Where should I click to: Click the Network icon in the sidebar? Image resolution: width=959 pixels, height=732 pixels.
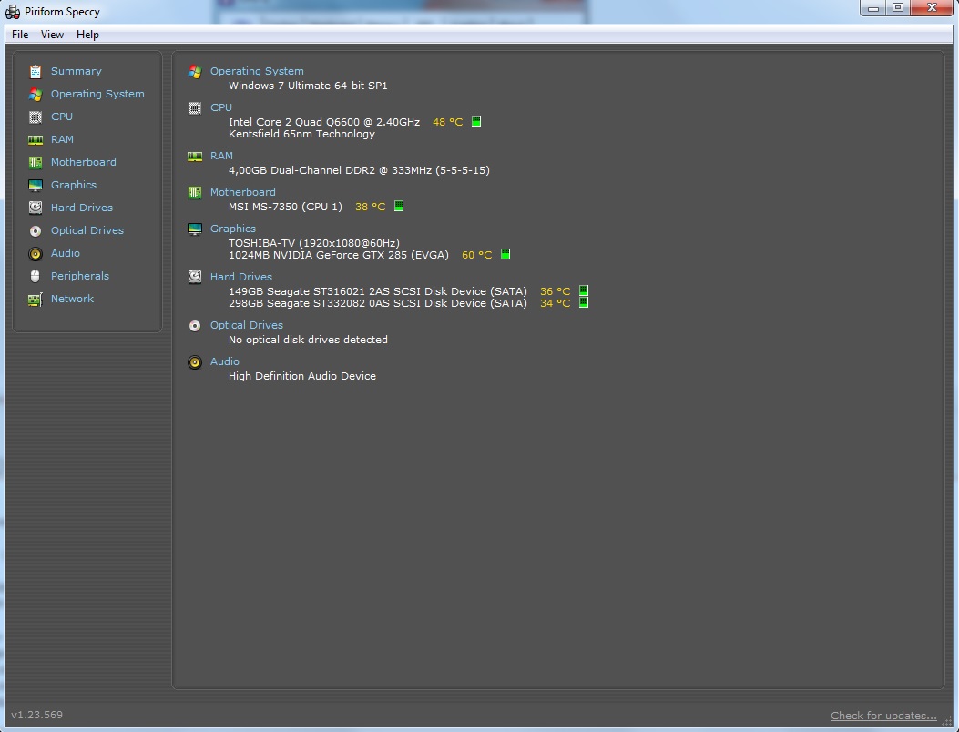point(35,299)
